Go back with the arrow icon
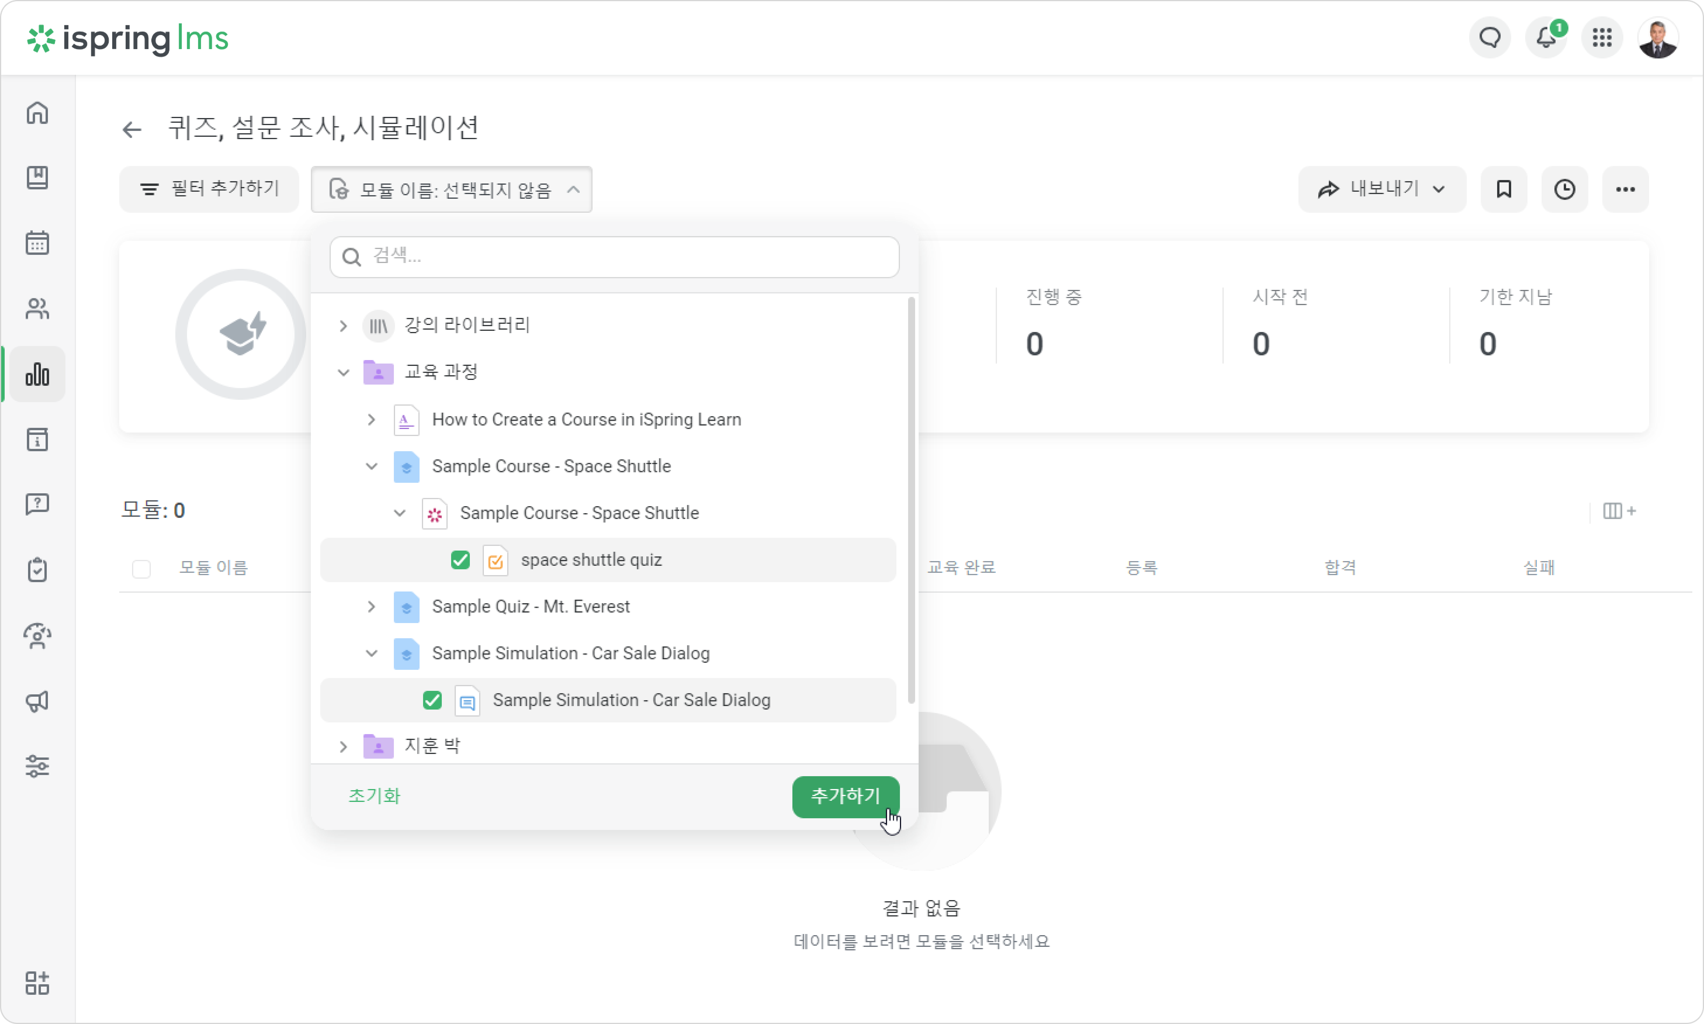Viewport: 1704px width, 1024px height. (132, 129)
